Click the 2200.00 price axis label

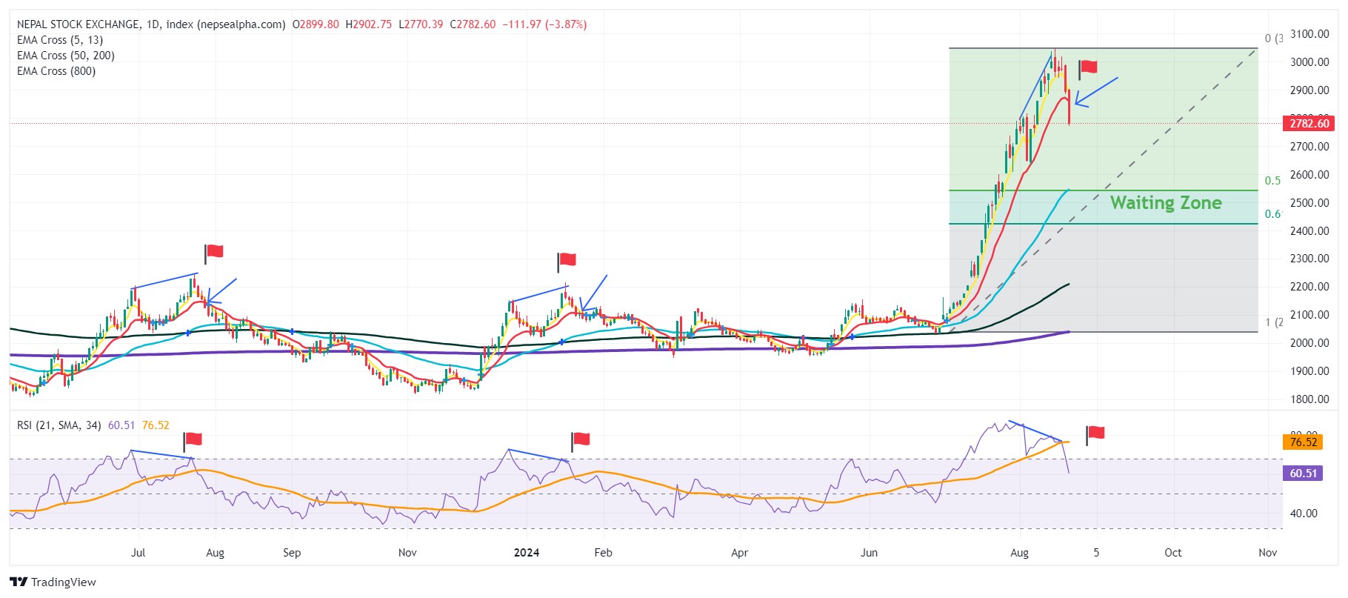pos(1309,287)
